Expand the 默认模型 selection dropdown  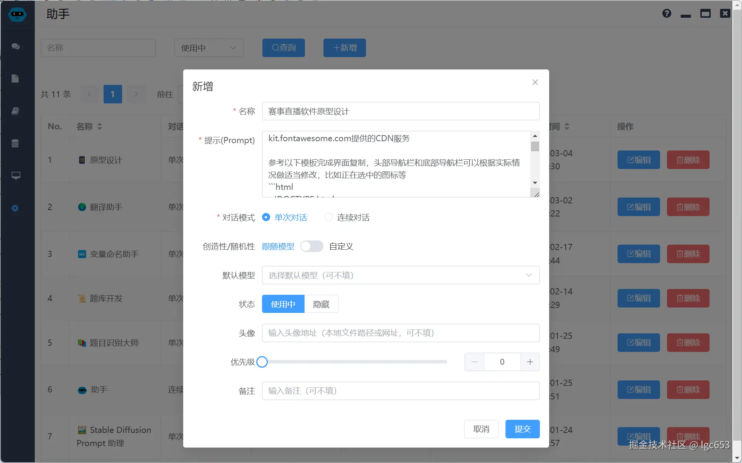[400, 275]
